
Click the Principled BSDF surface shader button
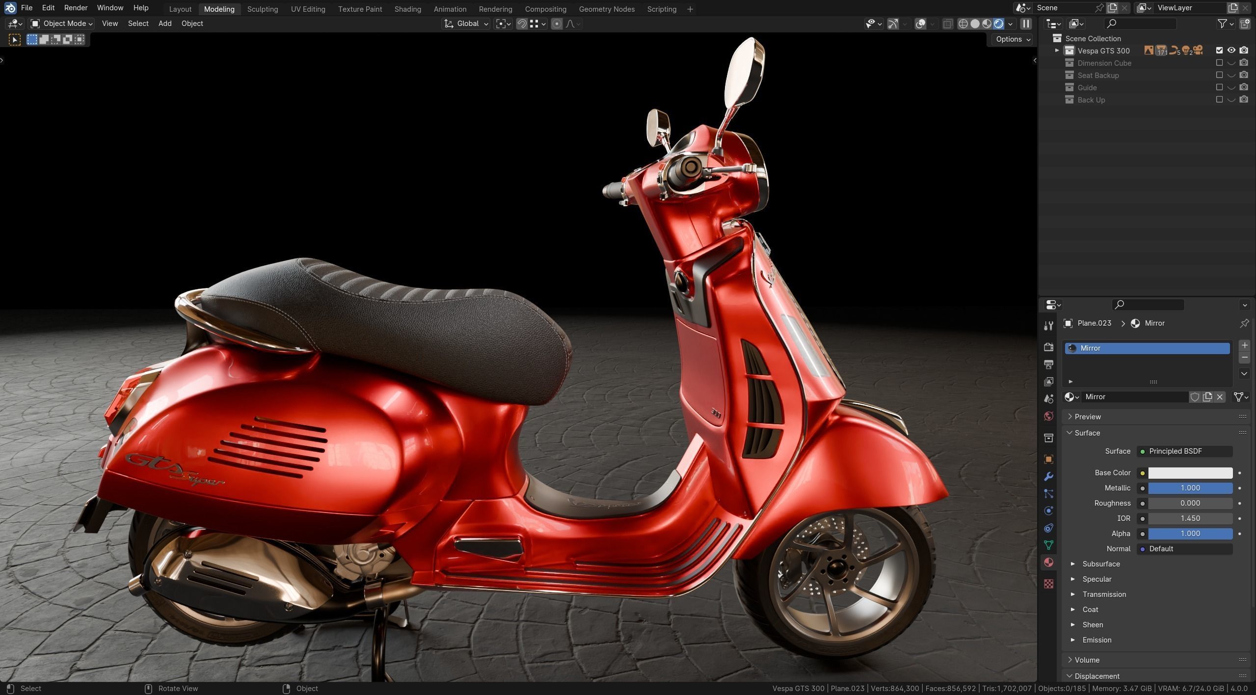tap(1185, 451)
